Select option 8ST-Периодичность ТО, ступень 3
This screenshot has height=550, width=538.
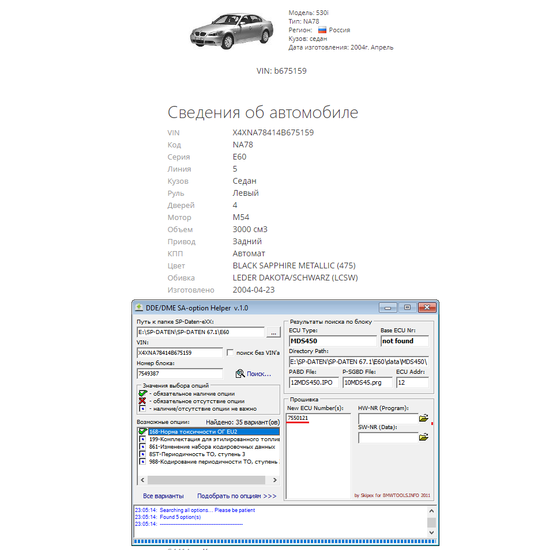(196, 454)
